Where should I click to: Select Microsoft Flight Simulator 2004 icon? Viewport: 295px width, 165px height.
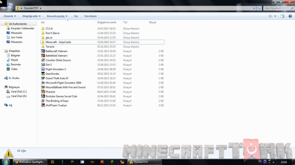[x=43, y=83]
